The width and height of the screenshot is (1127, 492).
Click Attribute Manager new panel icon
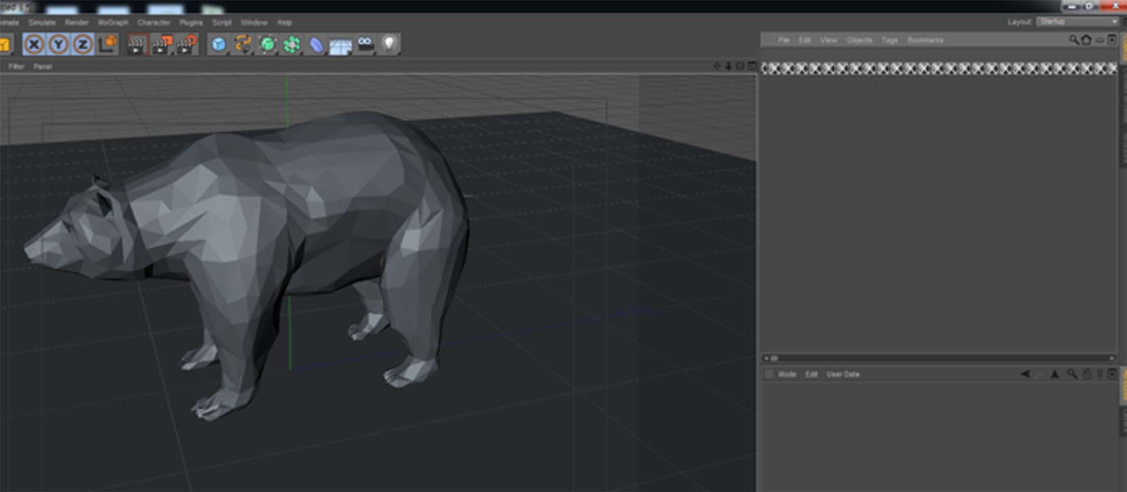[x=1112, y=375]
